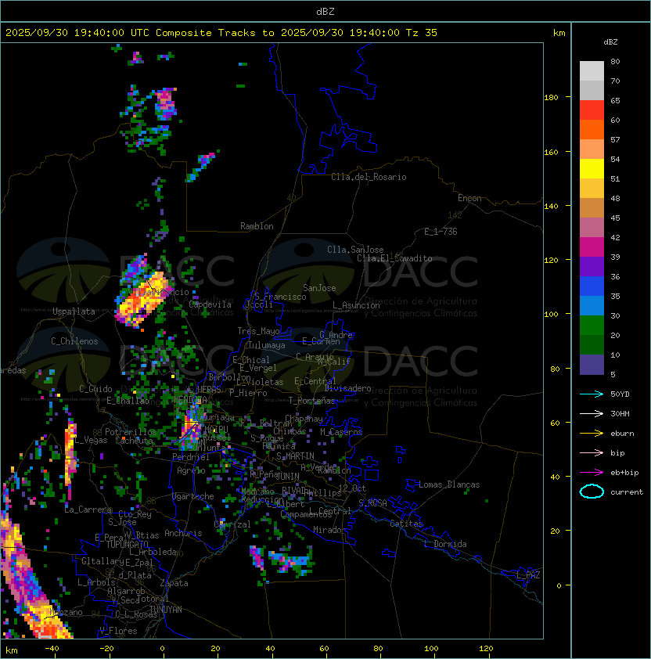Click the 'Uspallata' map label
Image resolution: width=651 pixels, height=659 pixels.
pos(74,311)
